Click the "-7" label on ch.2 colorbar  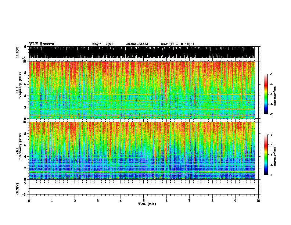point(271,175)
